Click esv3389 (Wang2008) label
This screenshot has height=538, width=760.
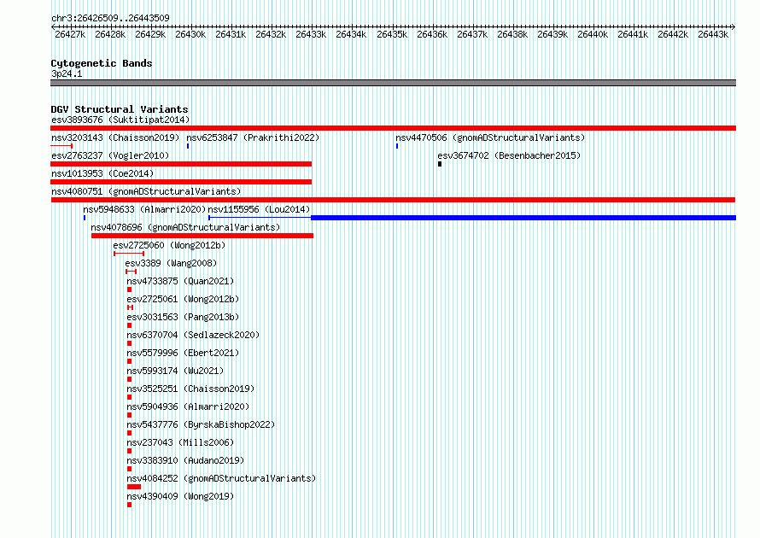tap(171, 263)
